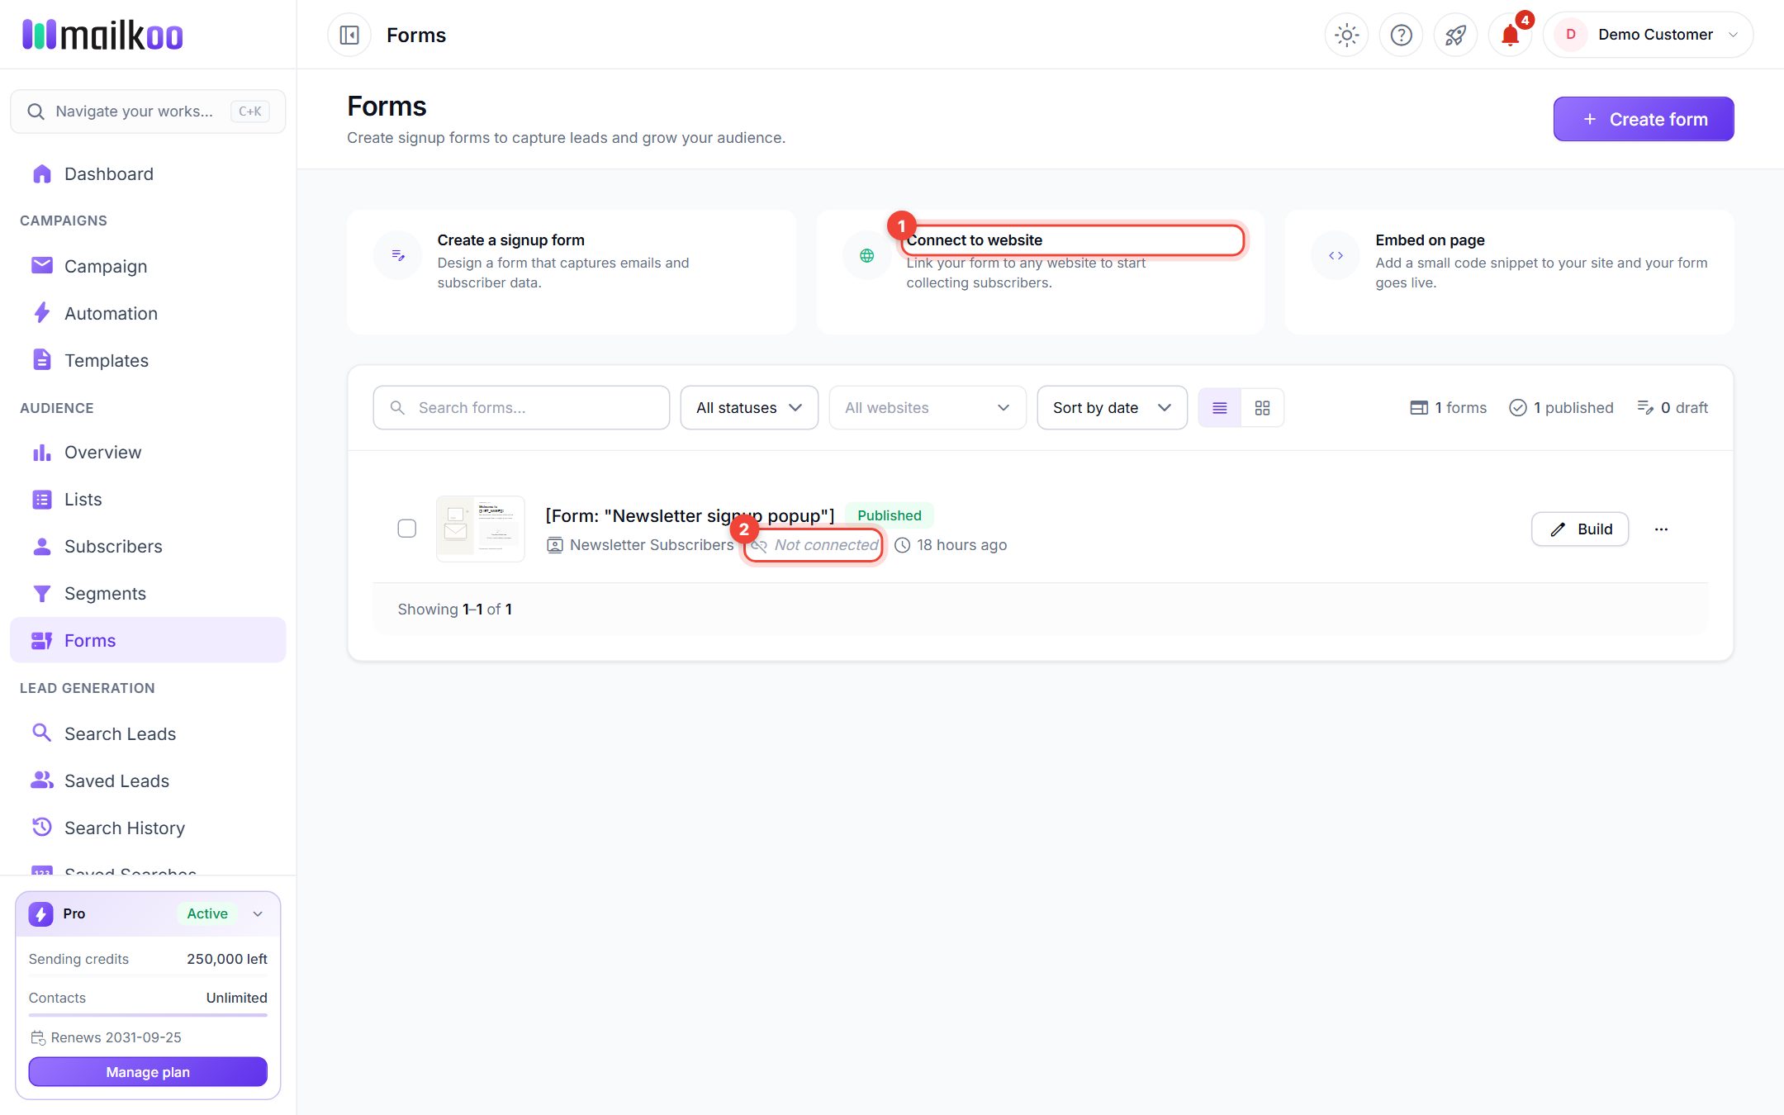Screen dimensions: 1784x1115
Task: Switch theme with the sun icon
Action: 1346,35
